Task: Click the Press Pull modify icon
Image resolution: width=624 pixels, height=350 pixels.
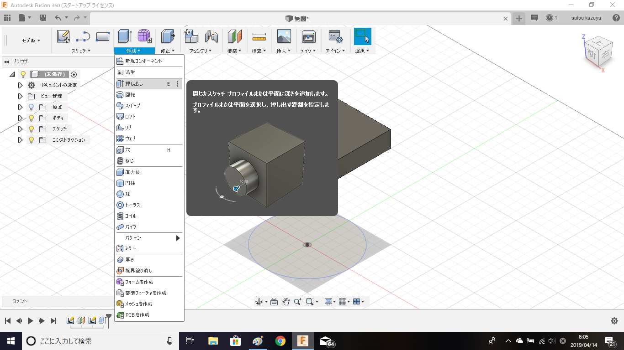Action: 168,36
